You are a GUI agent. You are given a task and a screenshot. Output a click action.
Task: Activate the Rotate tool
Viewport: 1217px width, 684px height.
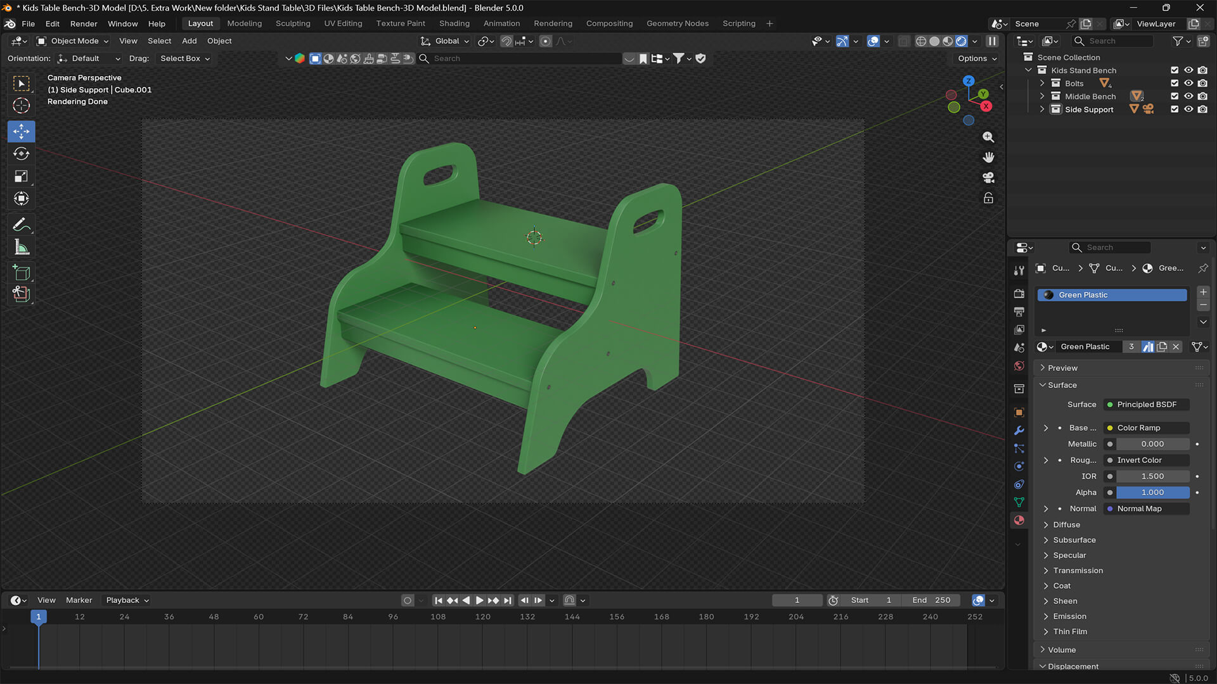point(21,154)
